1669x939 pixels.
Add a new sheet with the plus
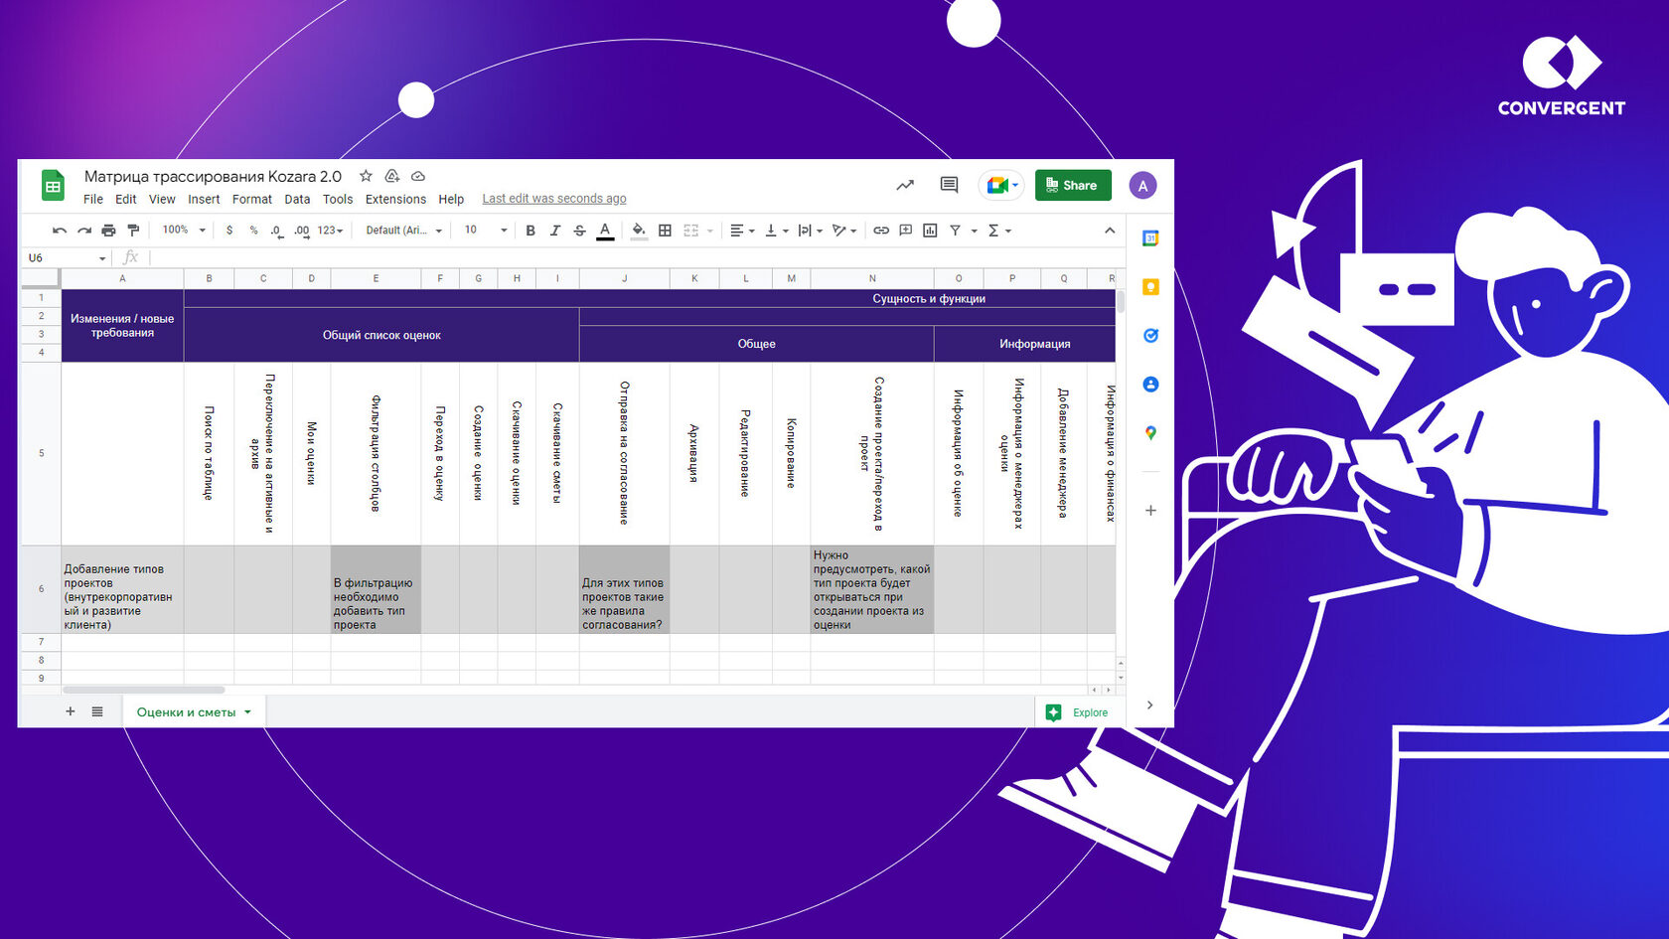coord(71,711)
